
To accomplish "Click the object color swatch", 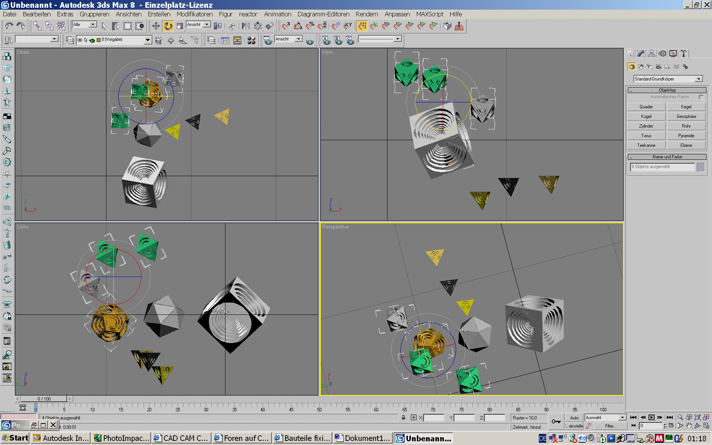I will tap(701, 167).
